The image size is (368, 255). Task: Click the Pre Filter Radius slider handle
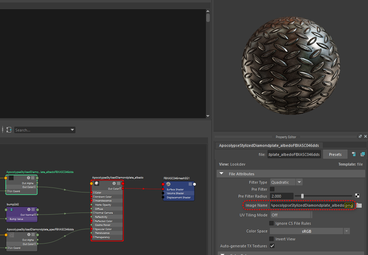point(302,196)
